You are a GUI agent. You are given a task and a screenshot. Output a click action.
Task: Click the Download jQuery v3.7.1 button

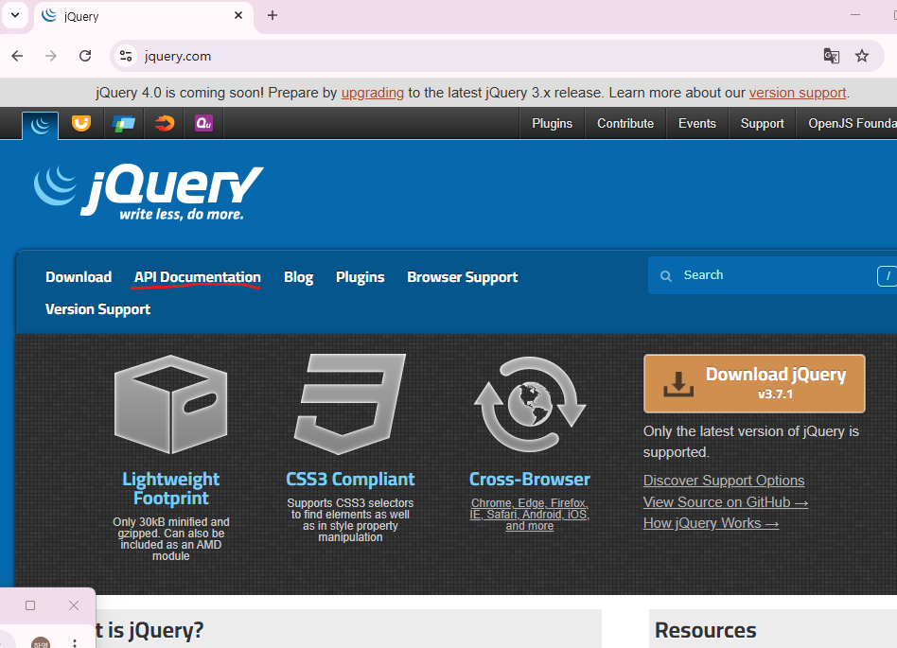(x=754, y=383)
